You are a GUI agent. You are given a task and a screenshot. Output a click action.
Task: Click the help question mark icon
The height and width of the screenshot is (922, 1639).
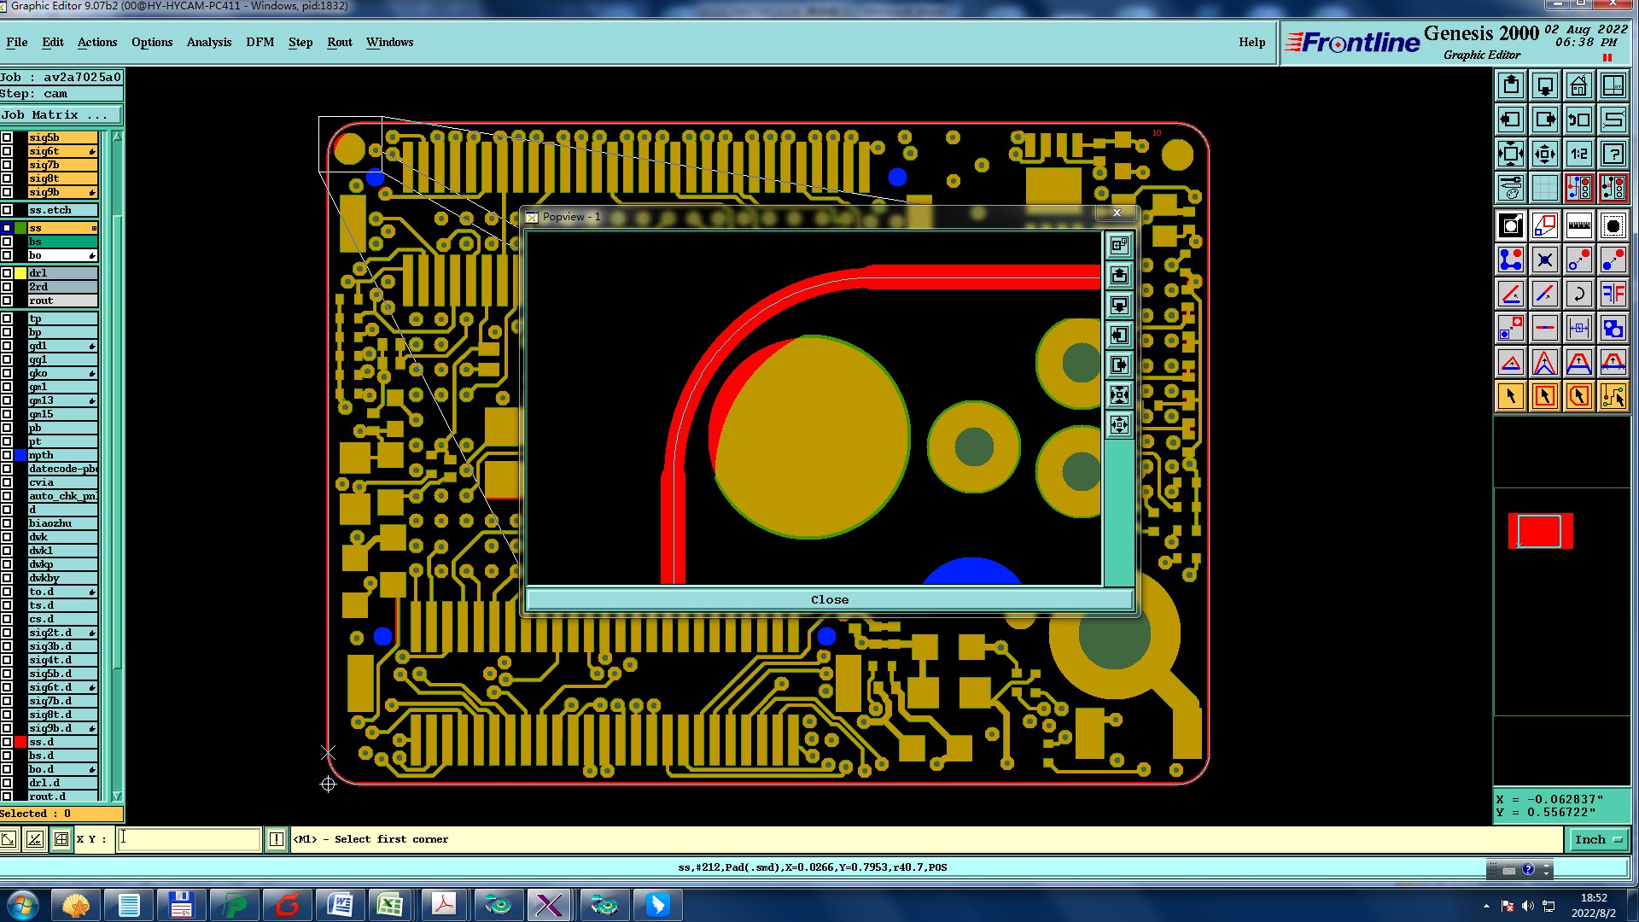(x=1613, y=154)
